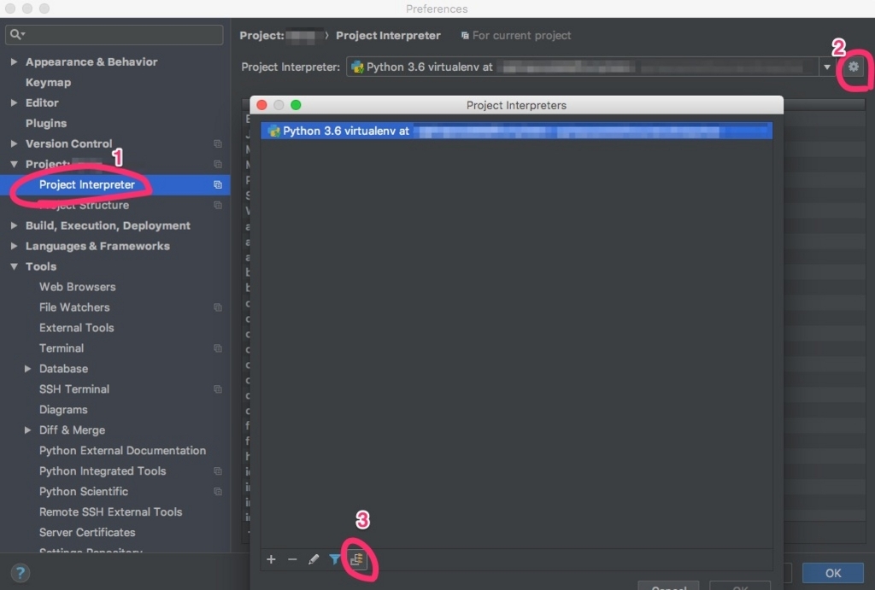This screenshot has height=590, width=875.
Task: Collapse the Tools section
Action: pyautogui.click(x=14, y=266)
